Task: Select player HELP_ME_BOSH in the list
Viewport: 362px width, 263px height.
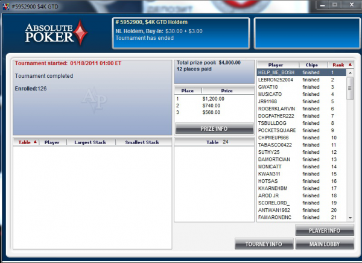Action: 276,72
